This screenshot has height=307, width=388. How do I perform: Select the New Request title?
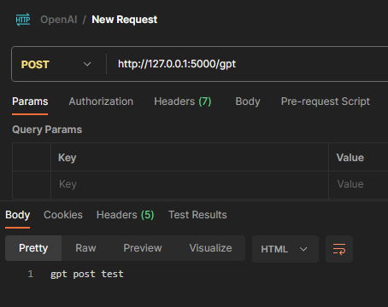click(124, 20)
